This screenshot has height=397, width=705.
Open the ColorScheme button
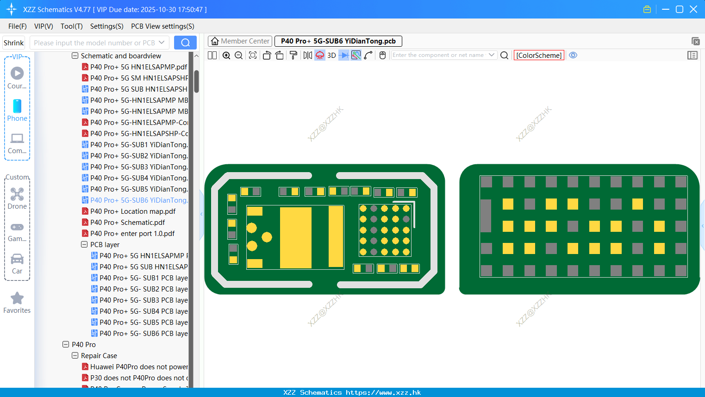539,56
